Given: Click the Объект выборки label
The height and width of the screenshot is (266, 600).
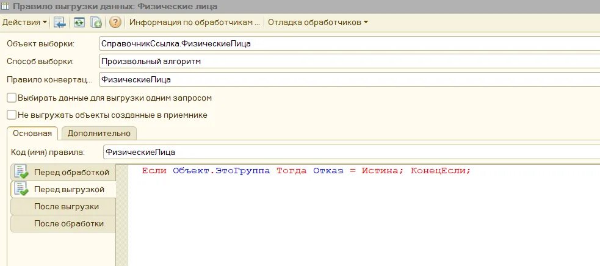Looking at the screenshot, I should click(40, 44).
